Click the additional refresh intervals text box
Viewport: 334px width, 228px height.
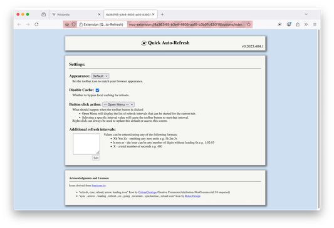click(86, 144)
